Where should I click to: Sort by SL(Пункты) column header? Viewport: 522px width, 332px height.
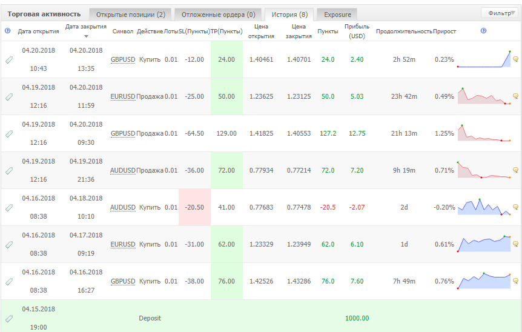tap(194, 32)
